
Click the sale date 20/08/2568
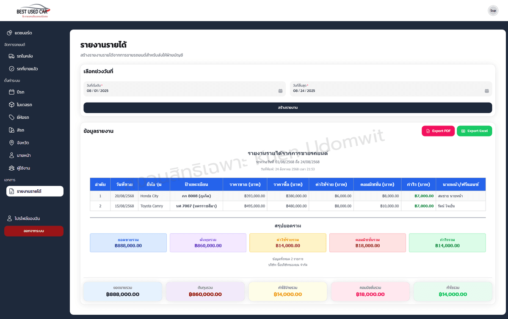point(124,196)
